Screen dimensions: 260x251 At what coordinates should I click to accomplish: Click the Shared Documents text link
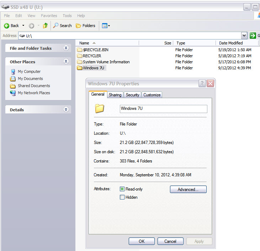pos(34,86)
